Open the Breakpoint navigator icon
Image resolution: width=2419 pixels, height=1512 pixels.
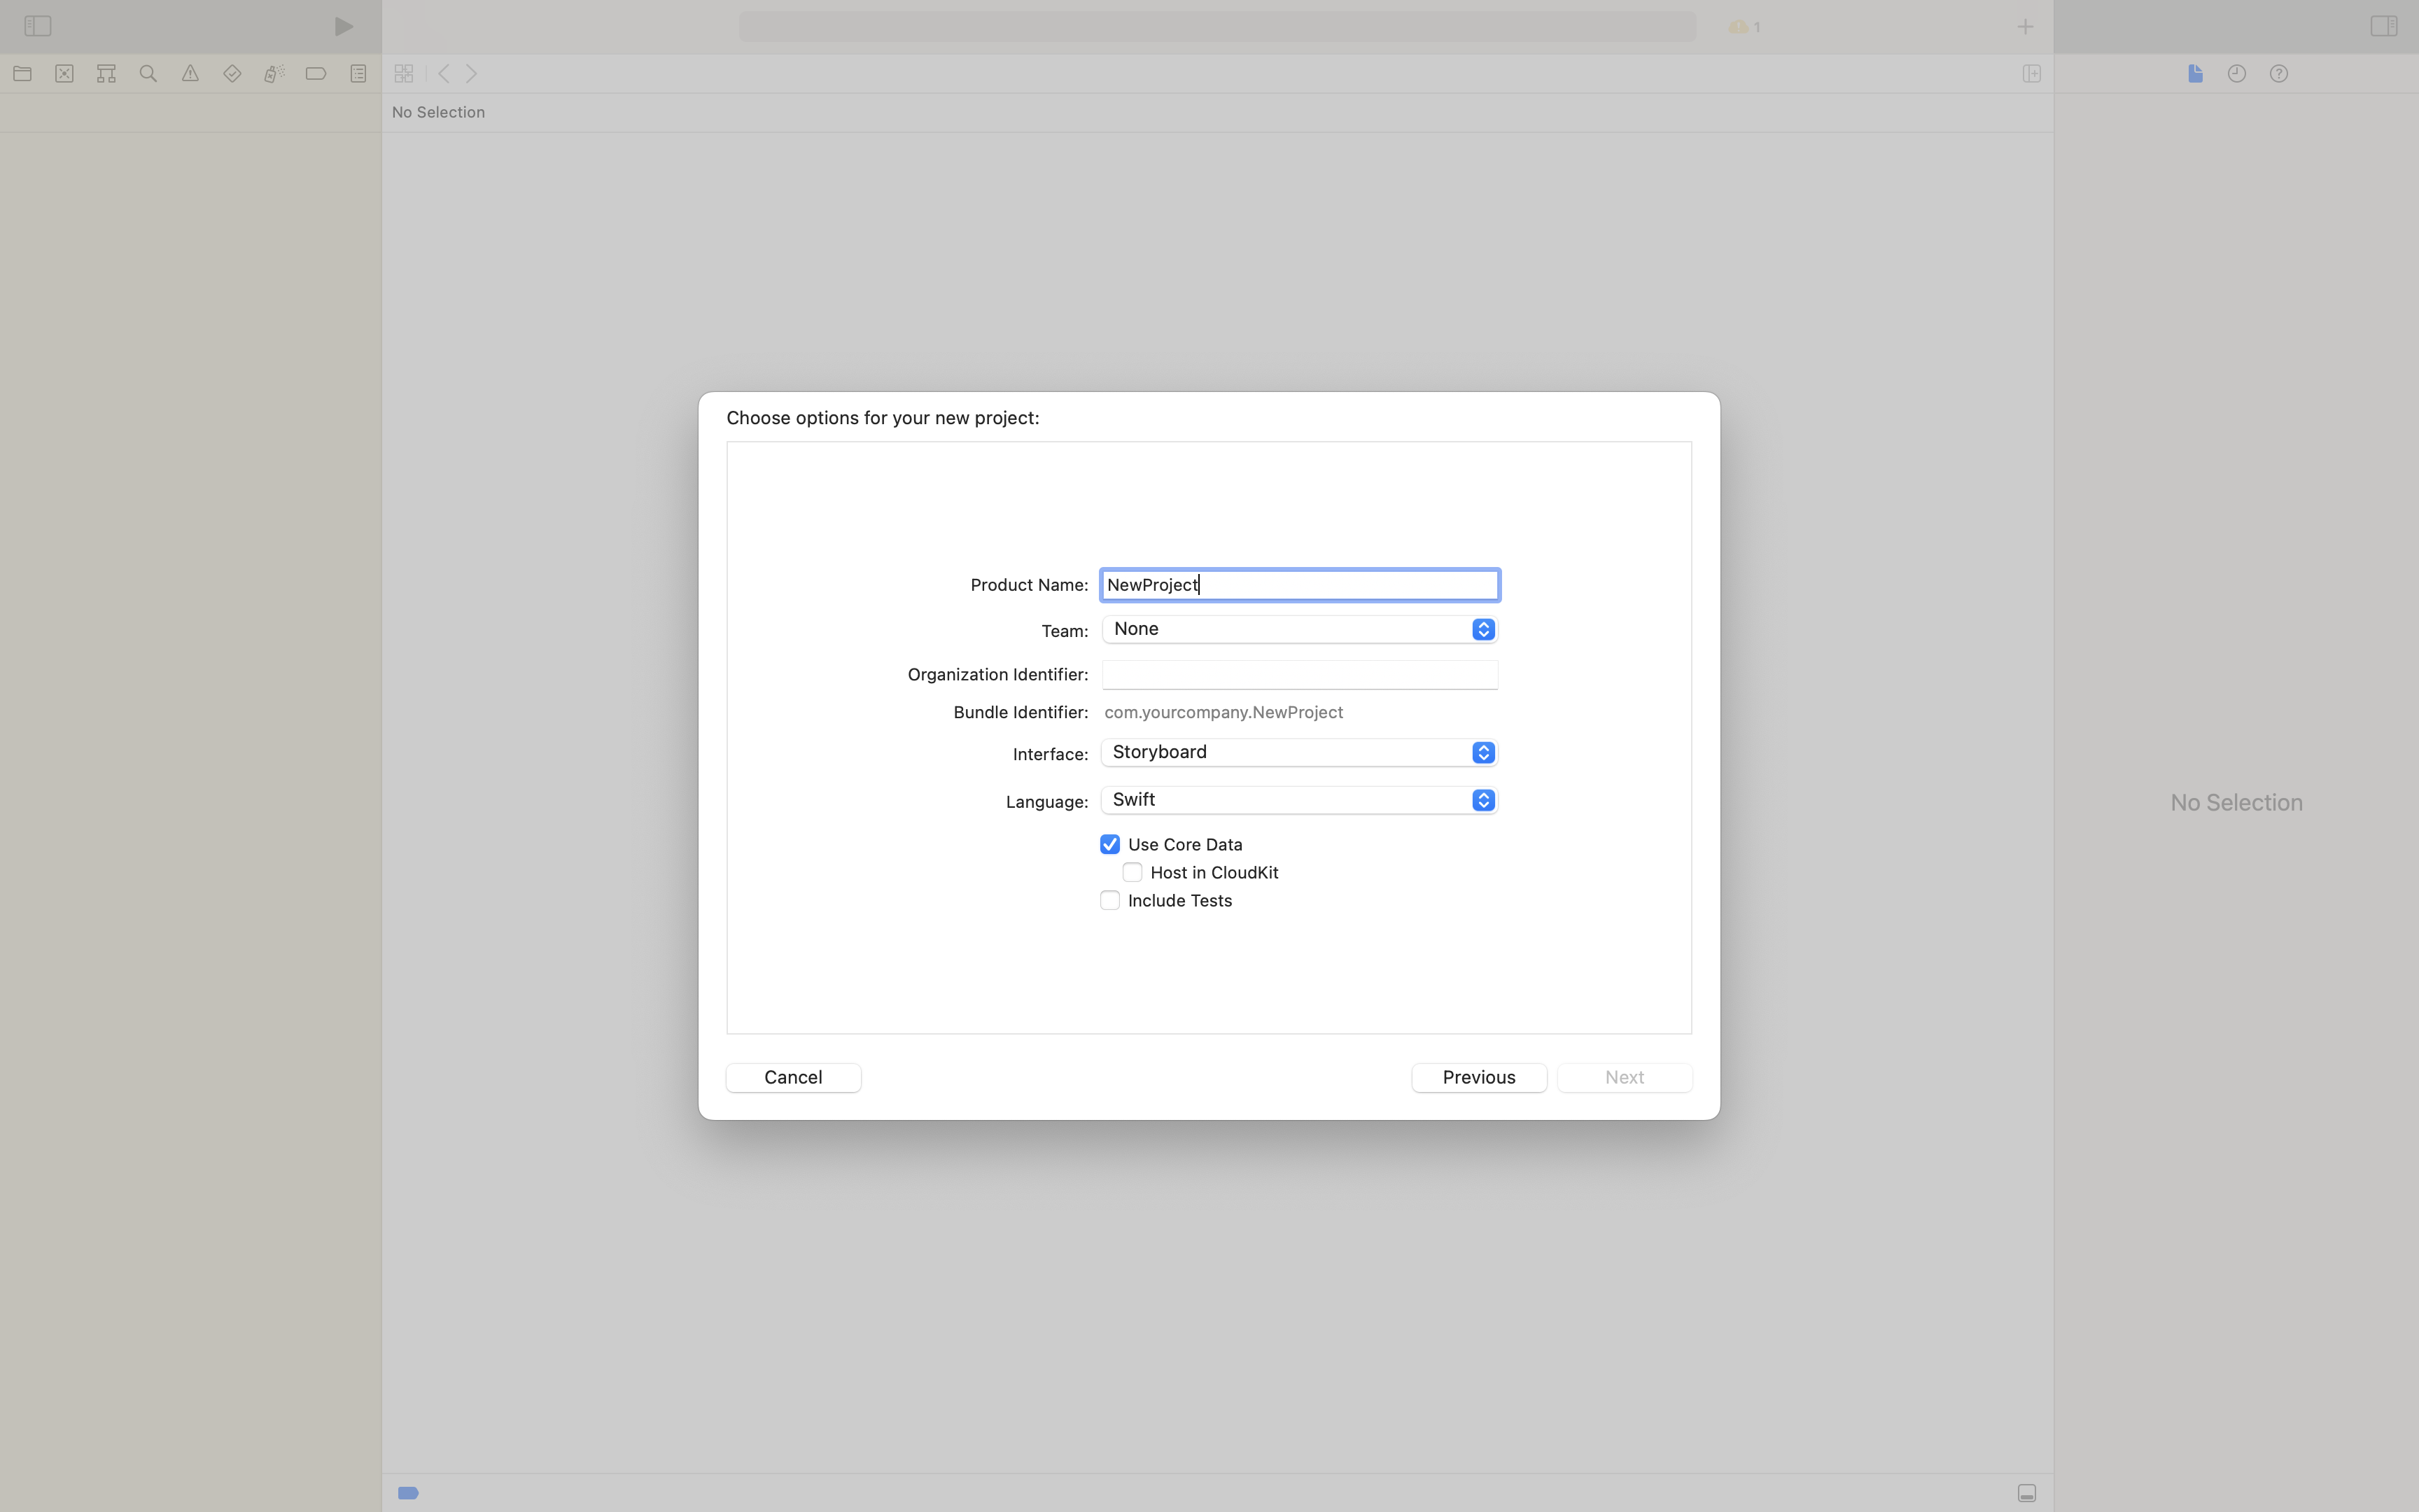click(x=316, y=74)
